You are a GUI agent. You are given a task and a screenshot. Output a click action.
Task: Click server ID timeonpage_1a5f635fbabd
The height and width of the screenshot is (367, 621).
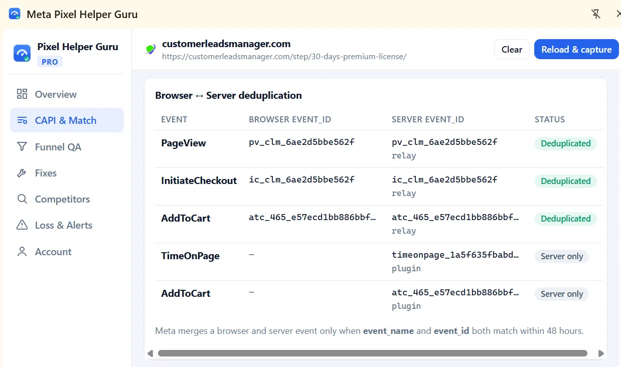click(x=455, y=255)
